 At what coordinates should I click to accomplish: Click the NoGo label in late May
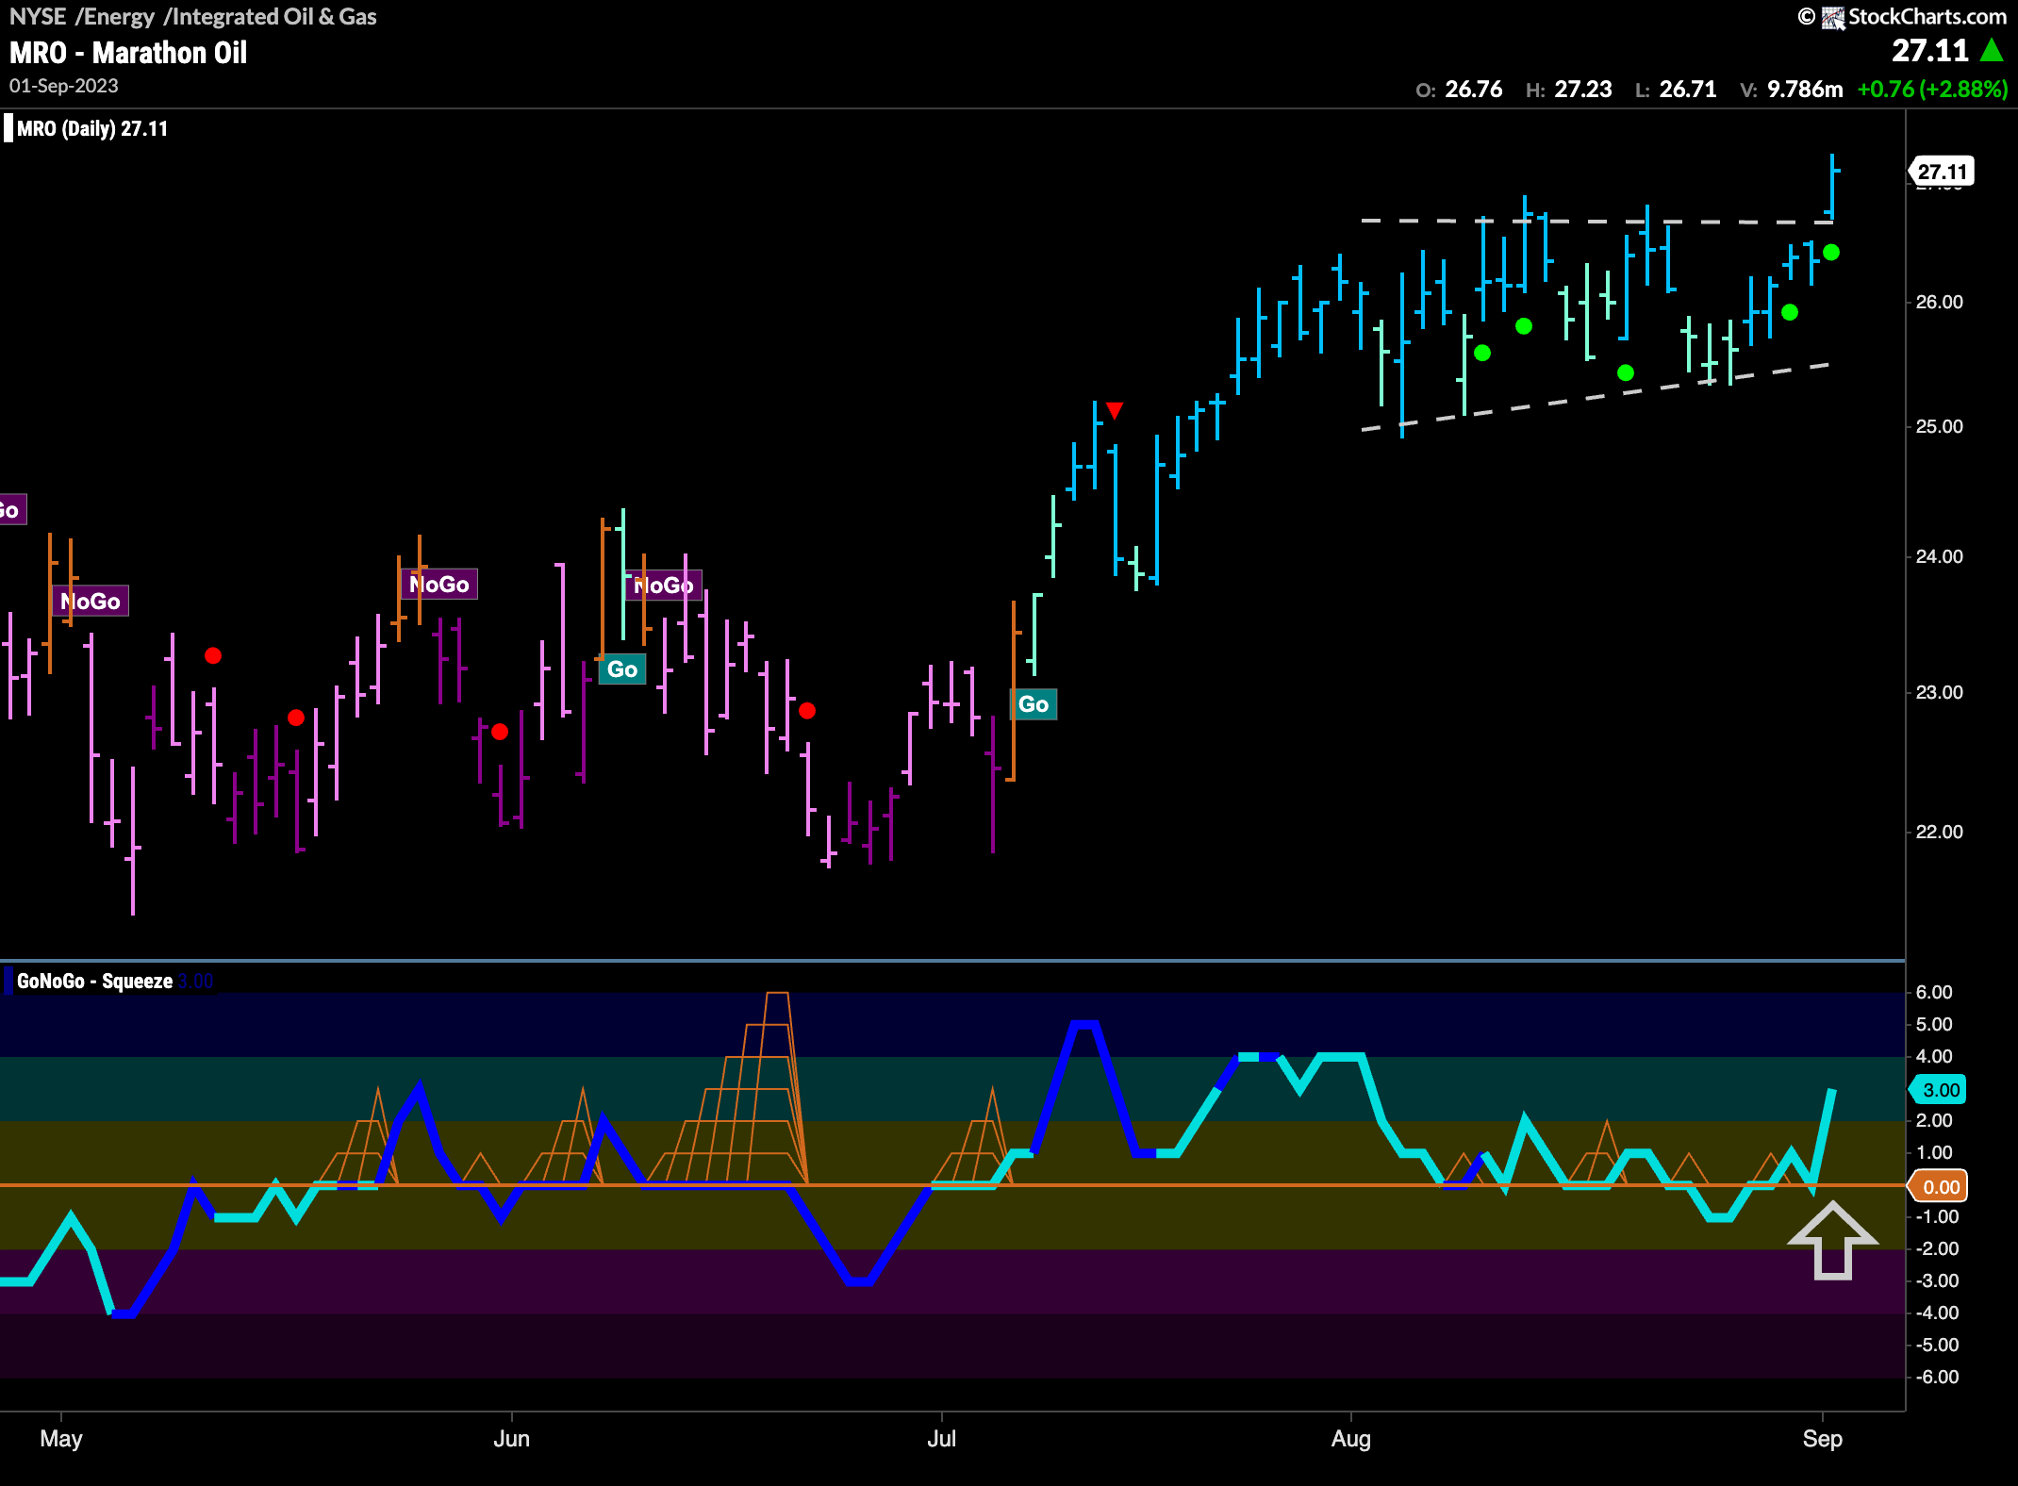click(438, 585)
